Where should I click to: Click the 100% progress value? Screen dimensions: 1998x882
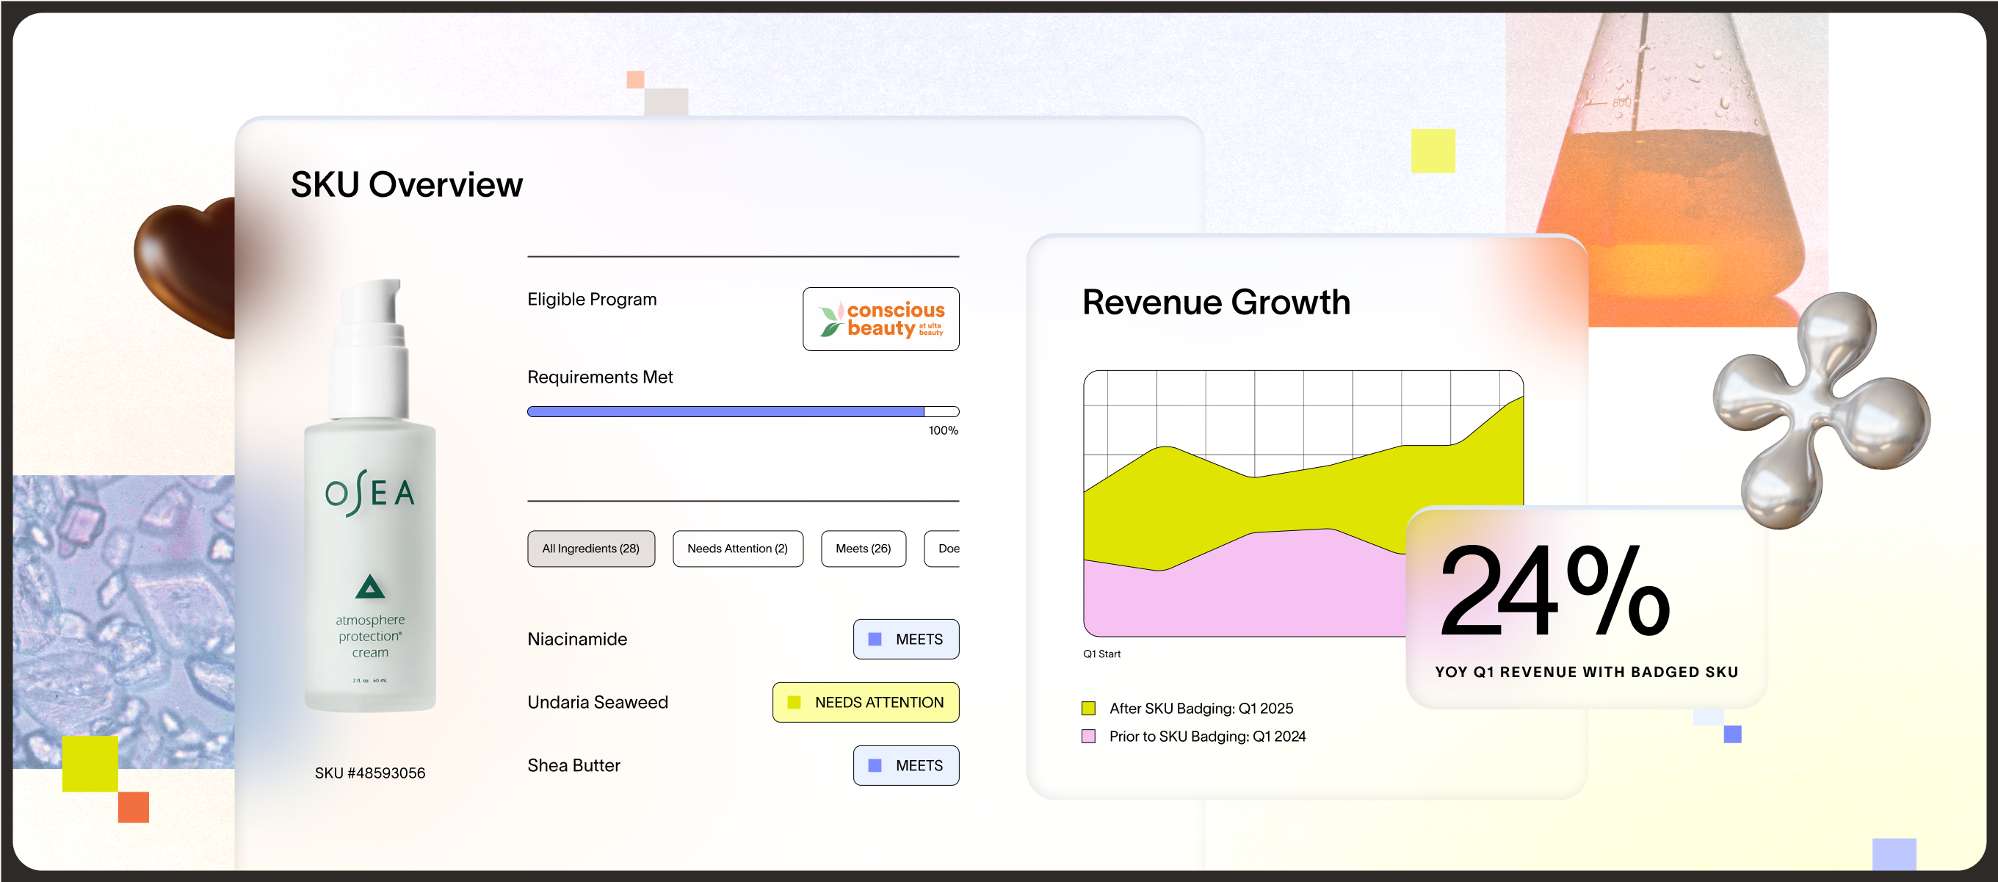click(943, 430)
